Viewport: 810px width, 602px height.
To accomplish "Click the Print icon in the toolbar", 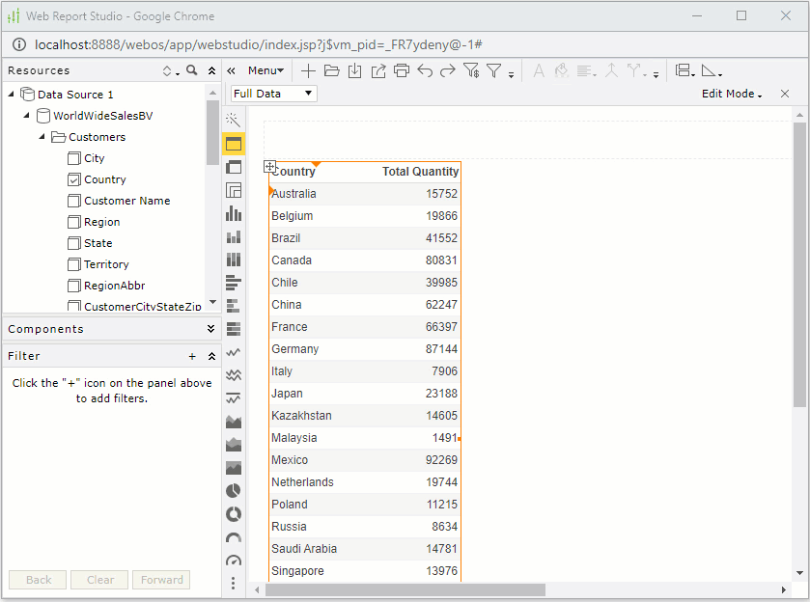I will 401,70.
